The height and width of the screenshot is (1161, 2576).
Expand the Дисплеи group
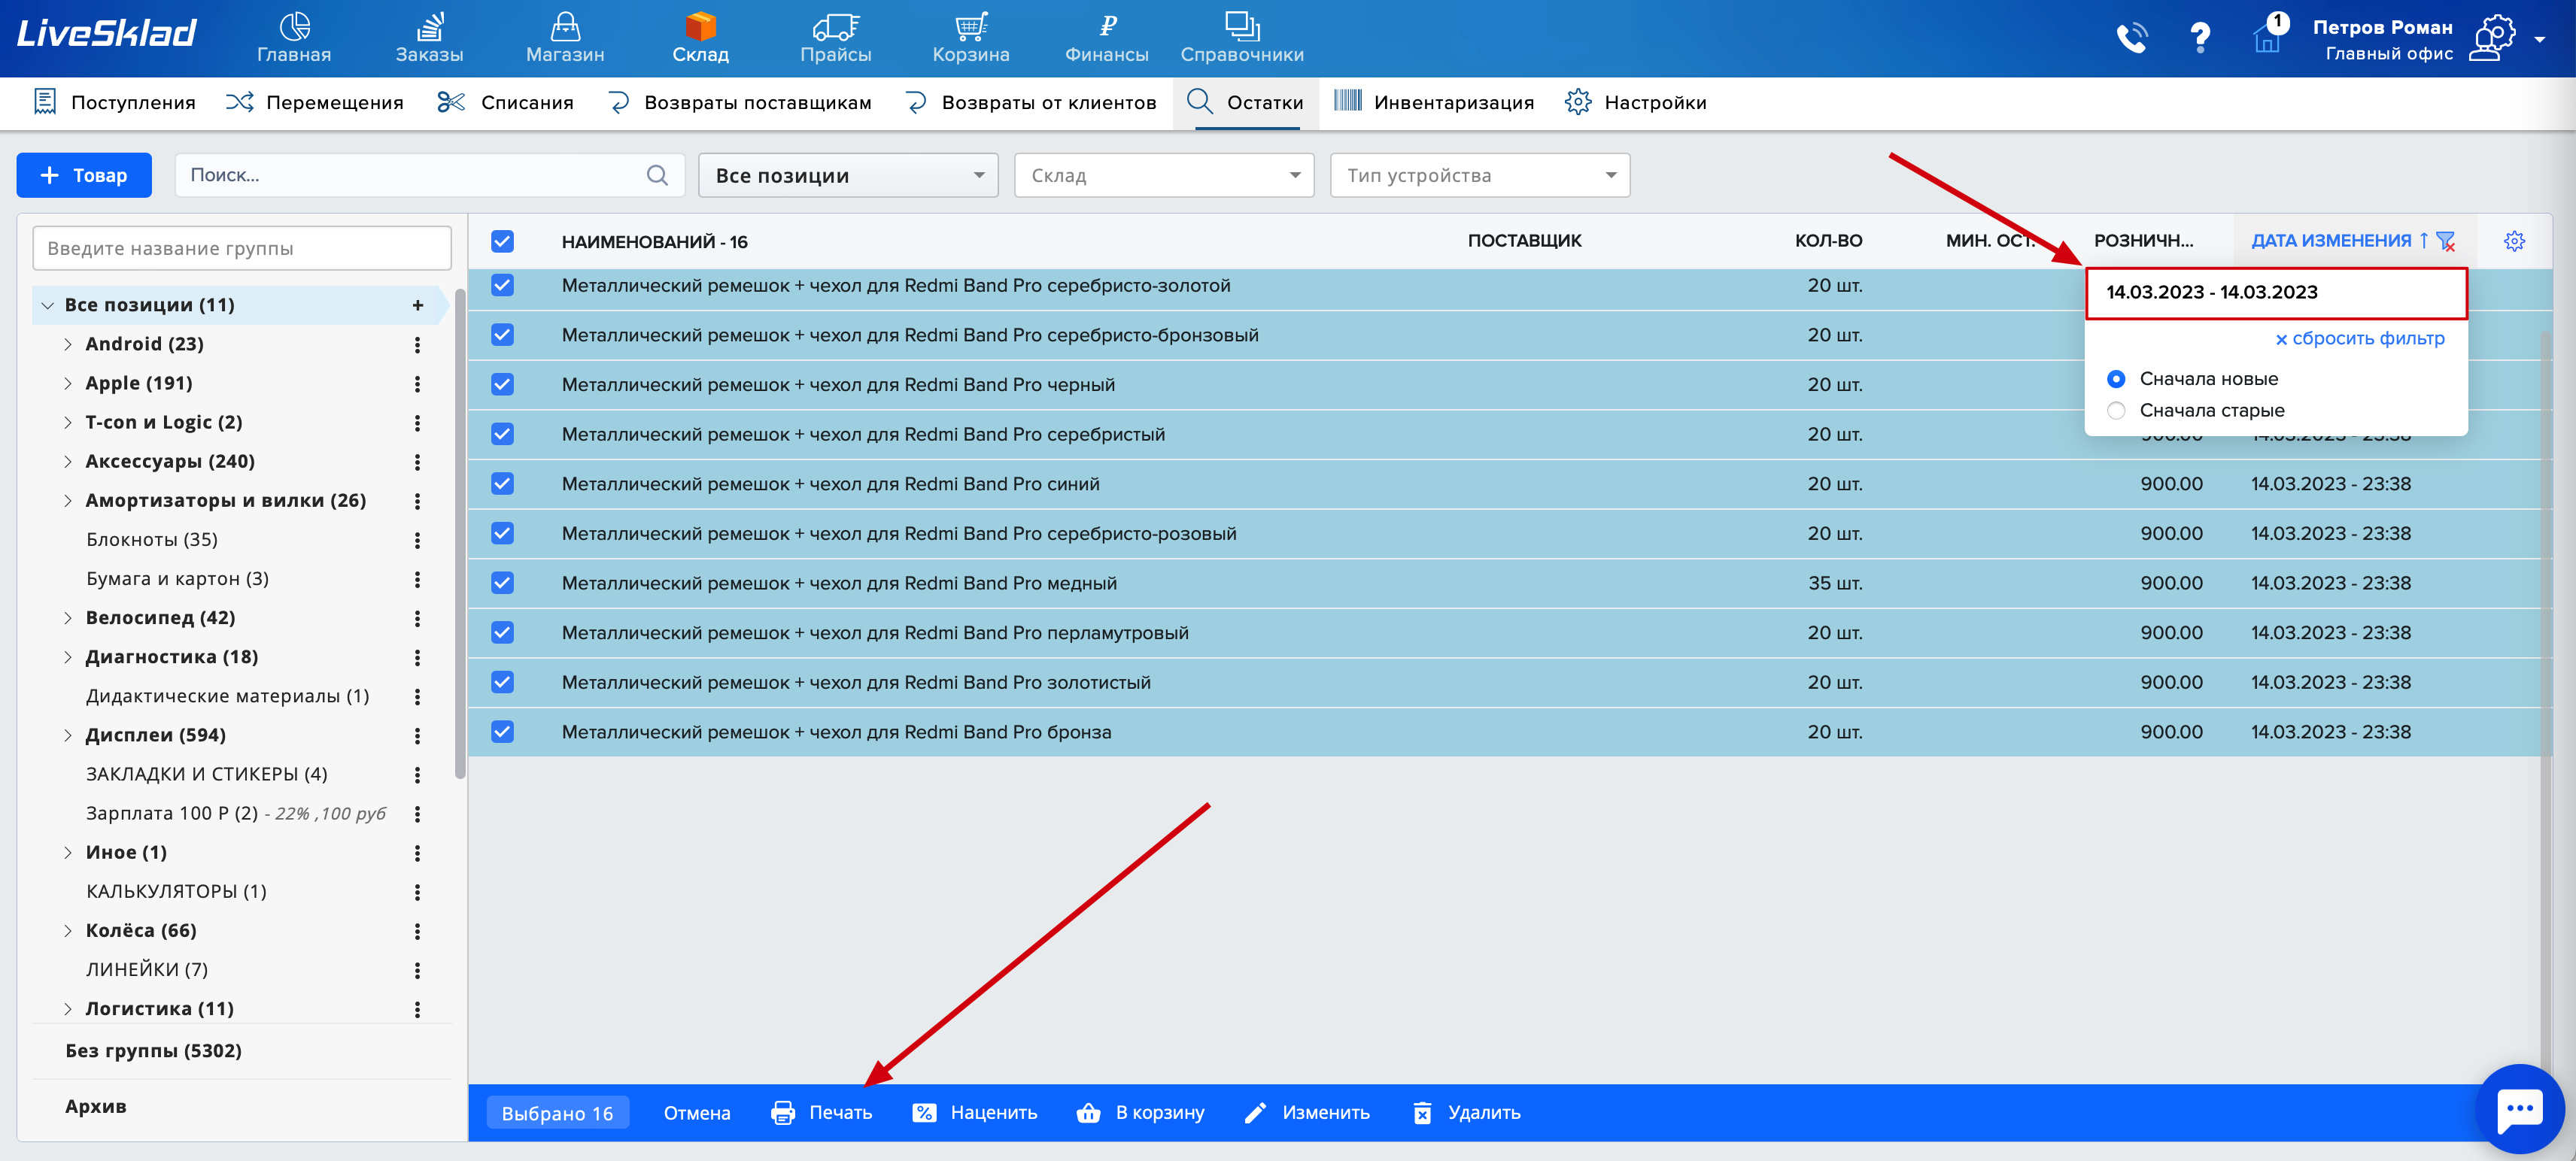pos(68,735)
